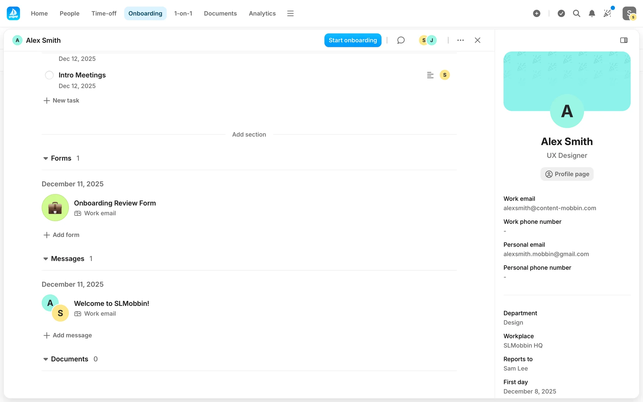Open the comments speech bubble icon
Screen dimensions: 643x402
(401, 40)
